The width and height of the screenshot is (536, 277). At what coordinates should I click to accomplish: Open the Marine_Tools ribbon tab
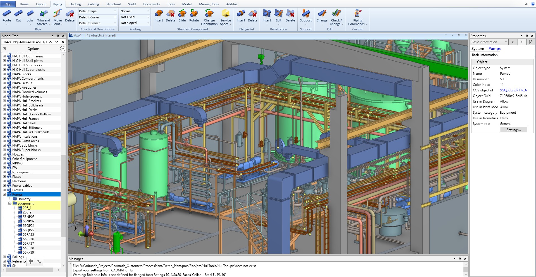[x=209, y=4]
